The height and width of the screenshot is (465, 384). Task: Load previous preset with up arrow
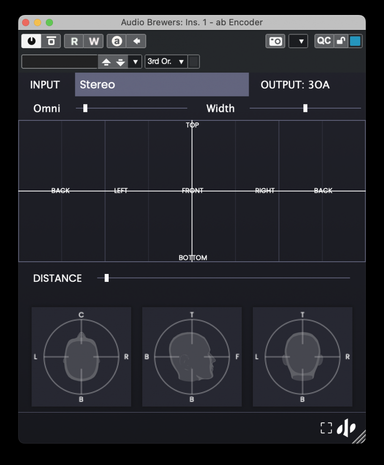point(106,62)
